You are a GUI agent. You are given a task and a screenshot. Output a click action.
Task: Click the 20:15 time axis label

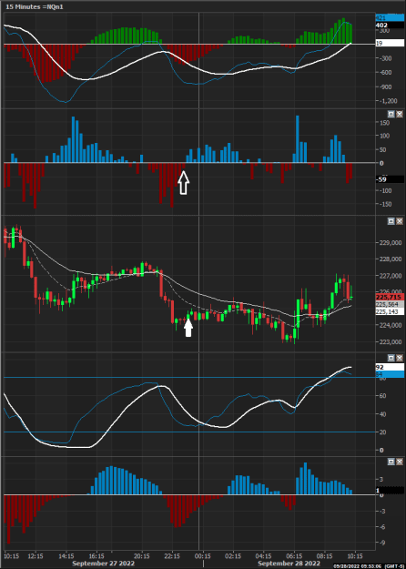tap(141, 556)
